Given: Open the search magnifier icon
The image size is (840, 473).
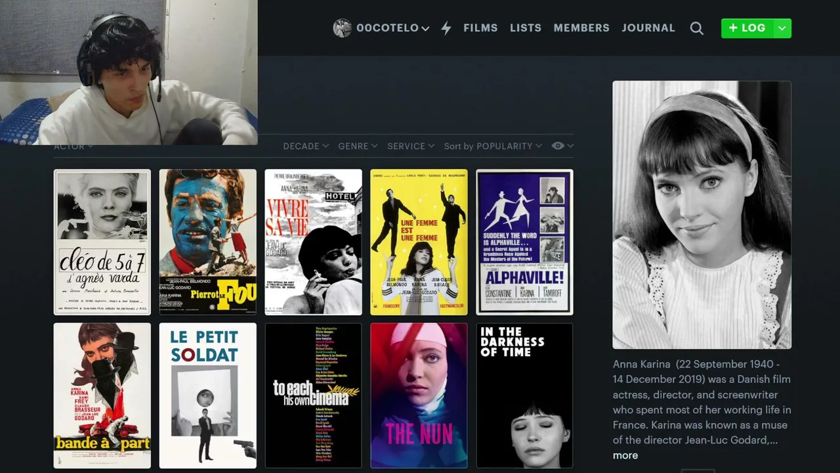Looking at the screenshot, I should pyautogui.click(x=696, y=28).
